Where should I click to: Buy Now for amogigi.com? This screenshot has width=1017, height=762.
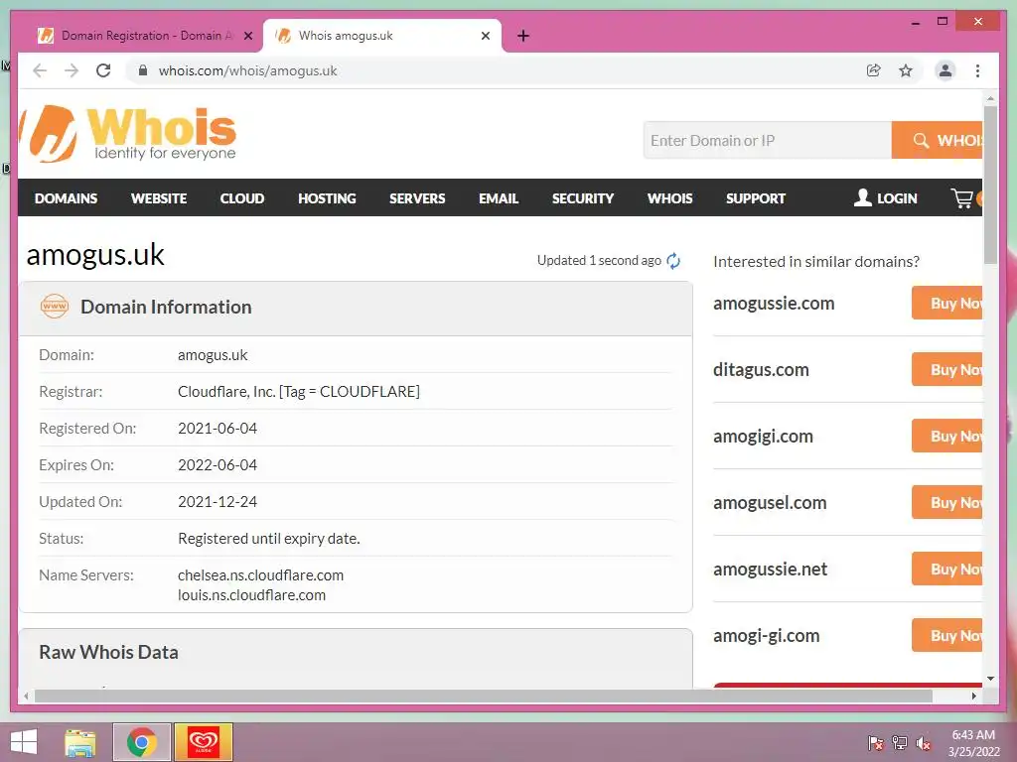pyautogui.click(x=946, y=436)
